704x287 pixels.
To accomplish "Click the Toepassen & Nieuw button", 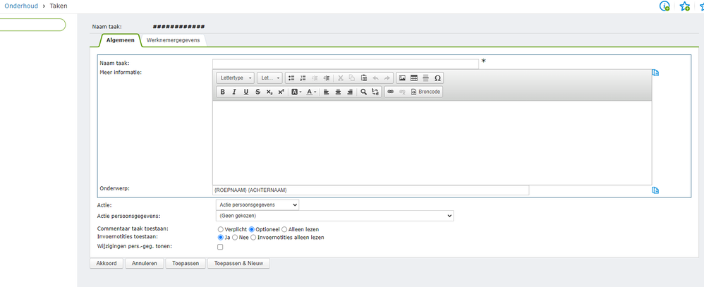I will pyautogui.click(x=239, y=264).
